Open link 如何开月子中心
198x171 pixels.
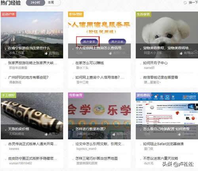pyautogui.click(x=155, y=63)
